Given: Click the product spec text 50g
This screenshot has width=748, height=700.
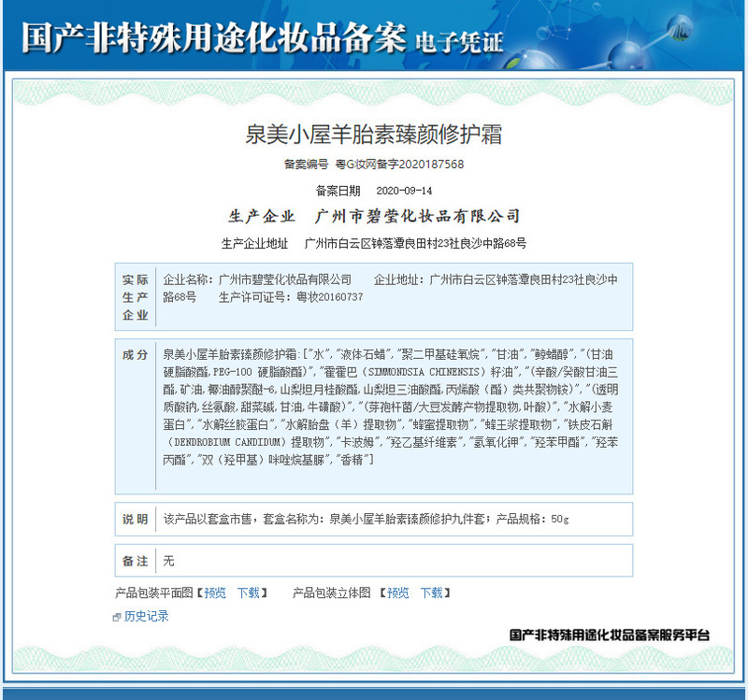Looking at the screenshot, I should pos(559,519).
